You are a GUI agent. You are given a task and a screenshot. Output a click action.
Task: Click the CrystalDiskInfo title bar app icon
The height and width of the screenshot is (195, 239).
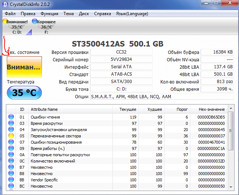(x=5, y=4)
